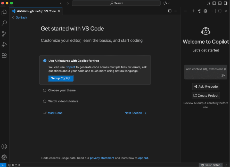Open the Manage gear menu
The image size is (230, 167).
pyautogui.click(x=4, y=157)
